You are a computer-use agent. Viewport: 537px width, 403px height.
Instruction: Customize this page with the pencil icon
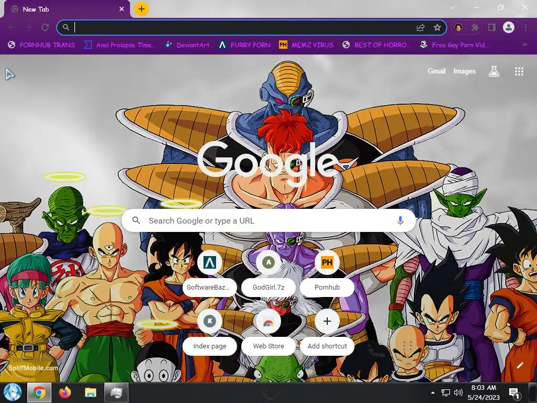tap(520, 365)
